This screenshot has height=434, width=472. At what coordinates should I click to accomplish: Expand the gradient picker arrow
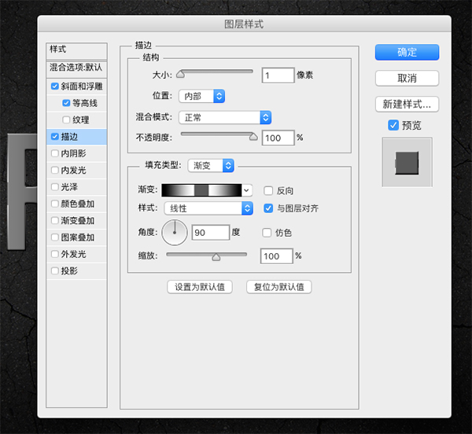pos(247,190)
